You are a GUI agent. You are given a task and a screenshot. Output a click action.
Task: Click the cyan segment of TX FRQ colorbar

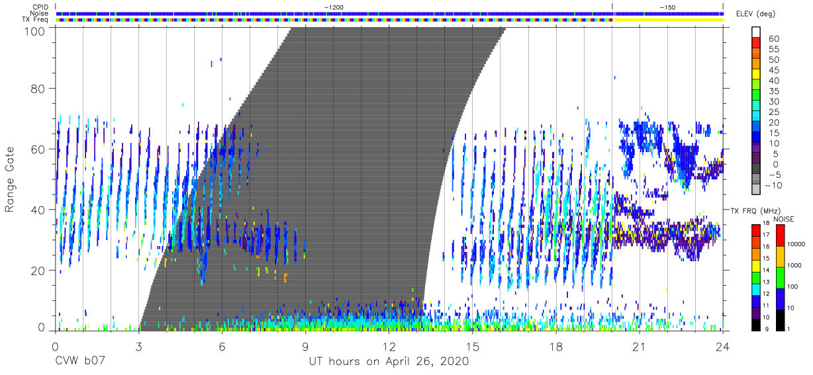[756, 289]
